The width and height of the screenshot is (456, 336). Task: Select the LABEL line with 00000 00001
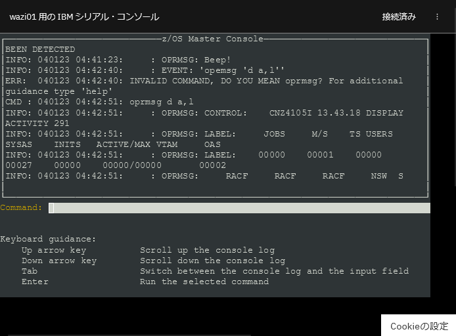click(193, 155)
